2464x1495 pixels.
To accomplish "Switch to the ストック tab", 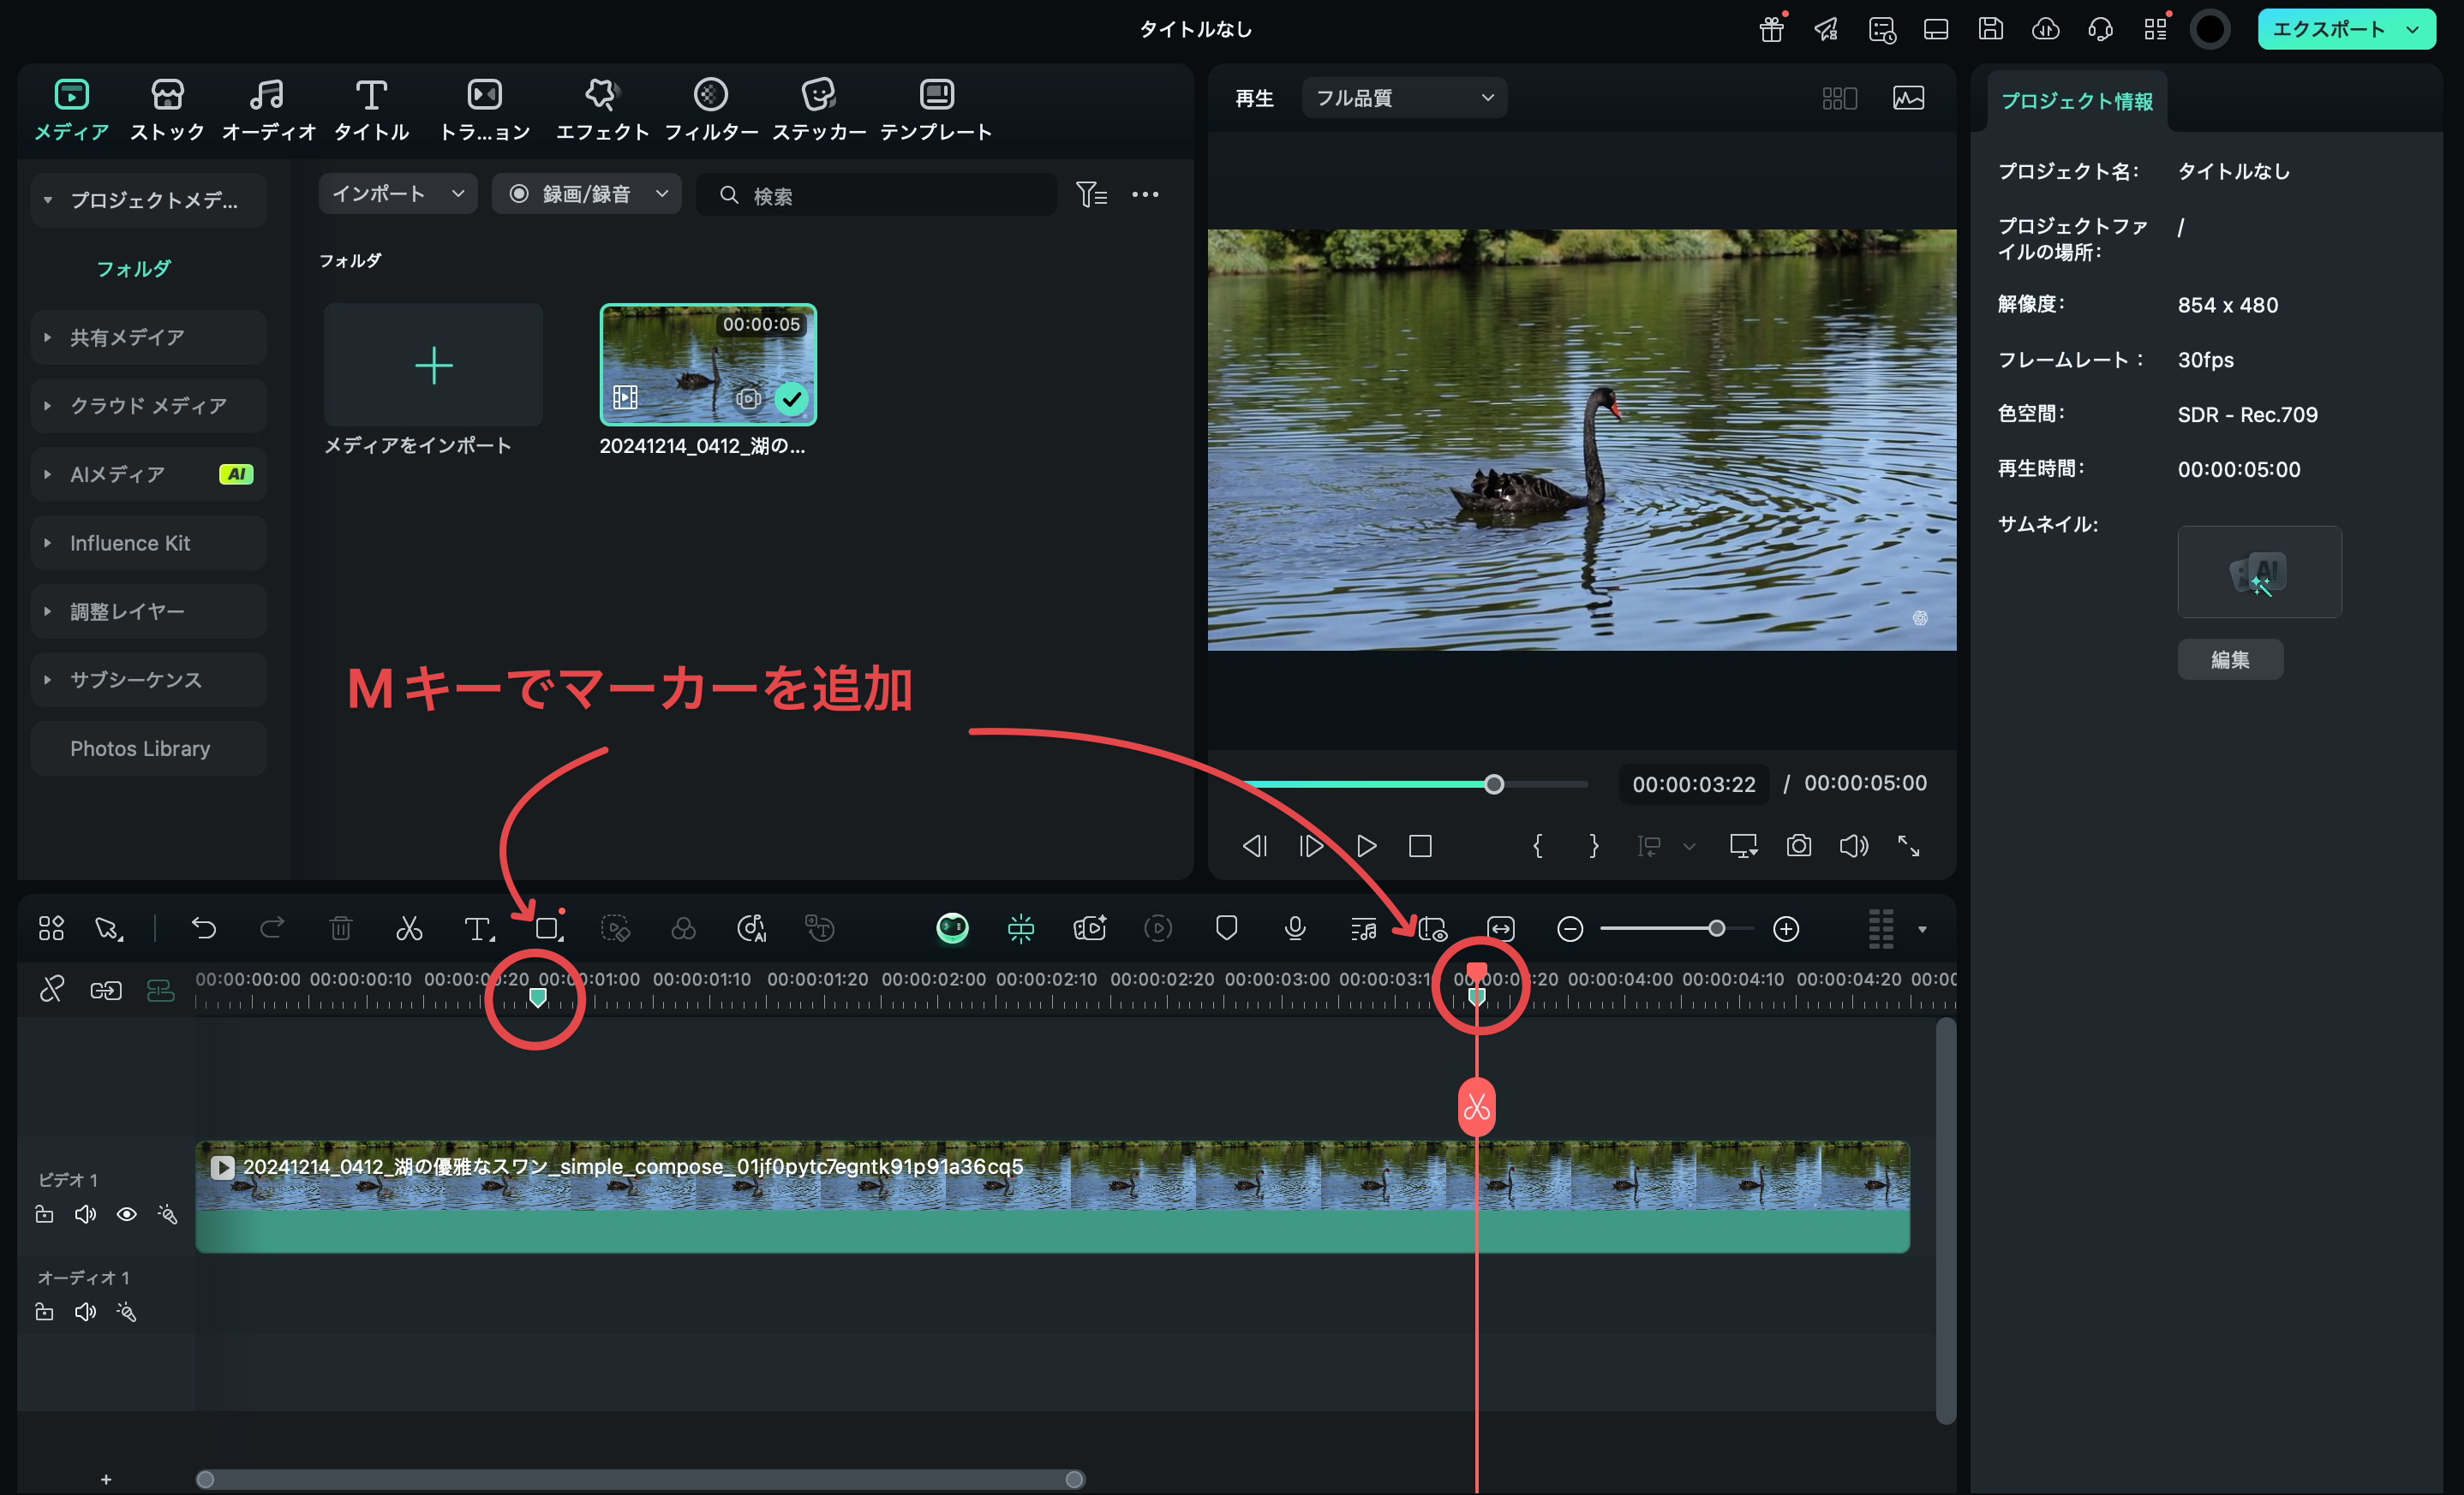I will tap(167, 110).
